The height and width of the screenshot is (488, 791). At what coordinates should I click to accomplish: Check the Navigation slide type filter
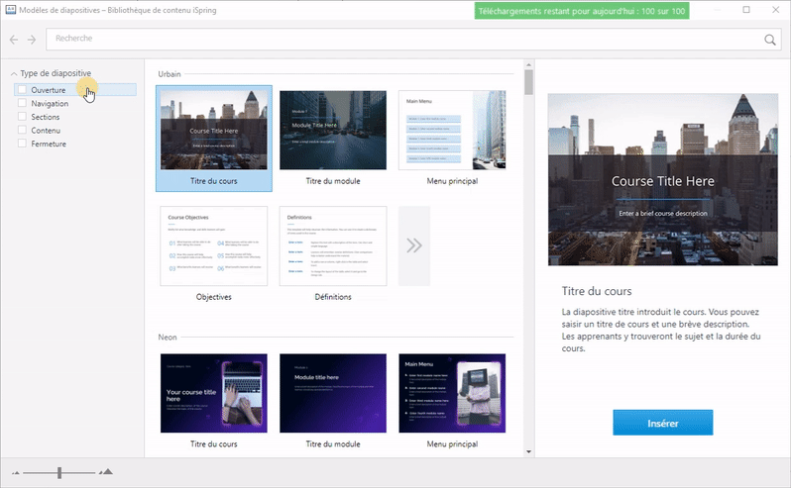click(x=23, y=104)
